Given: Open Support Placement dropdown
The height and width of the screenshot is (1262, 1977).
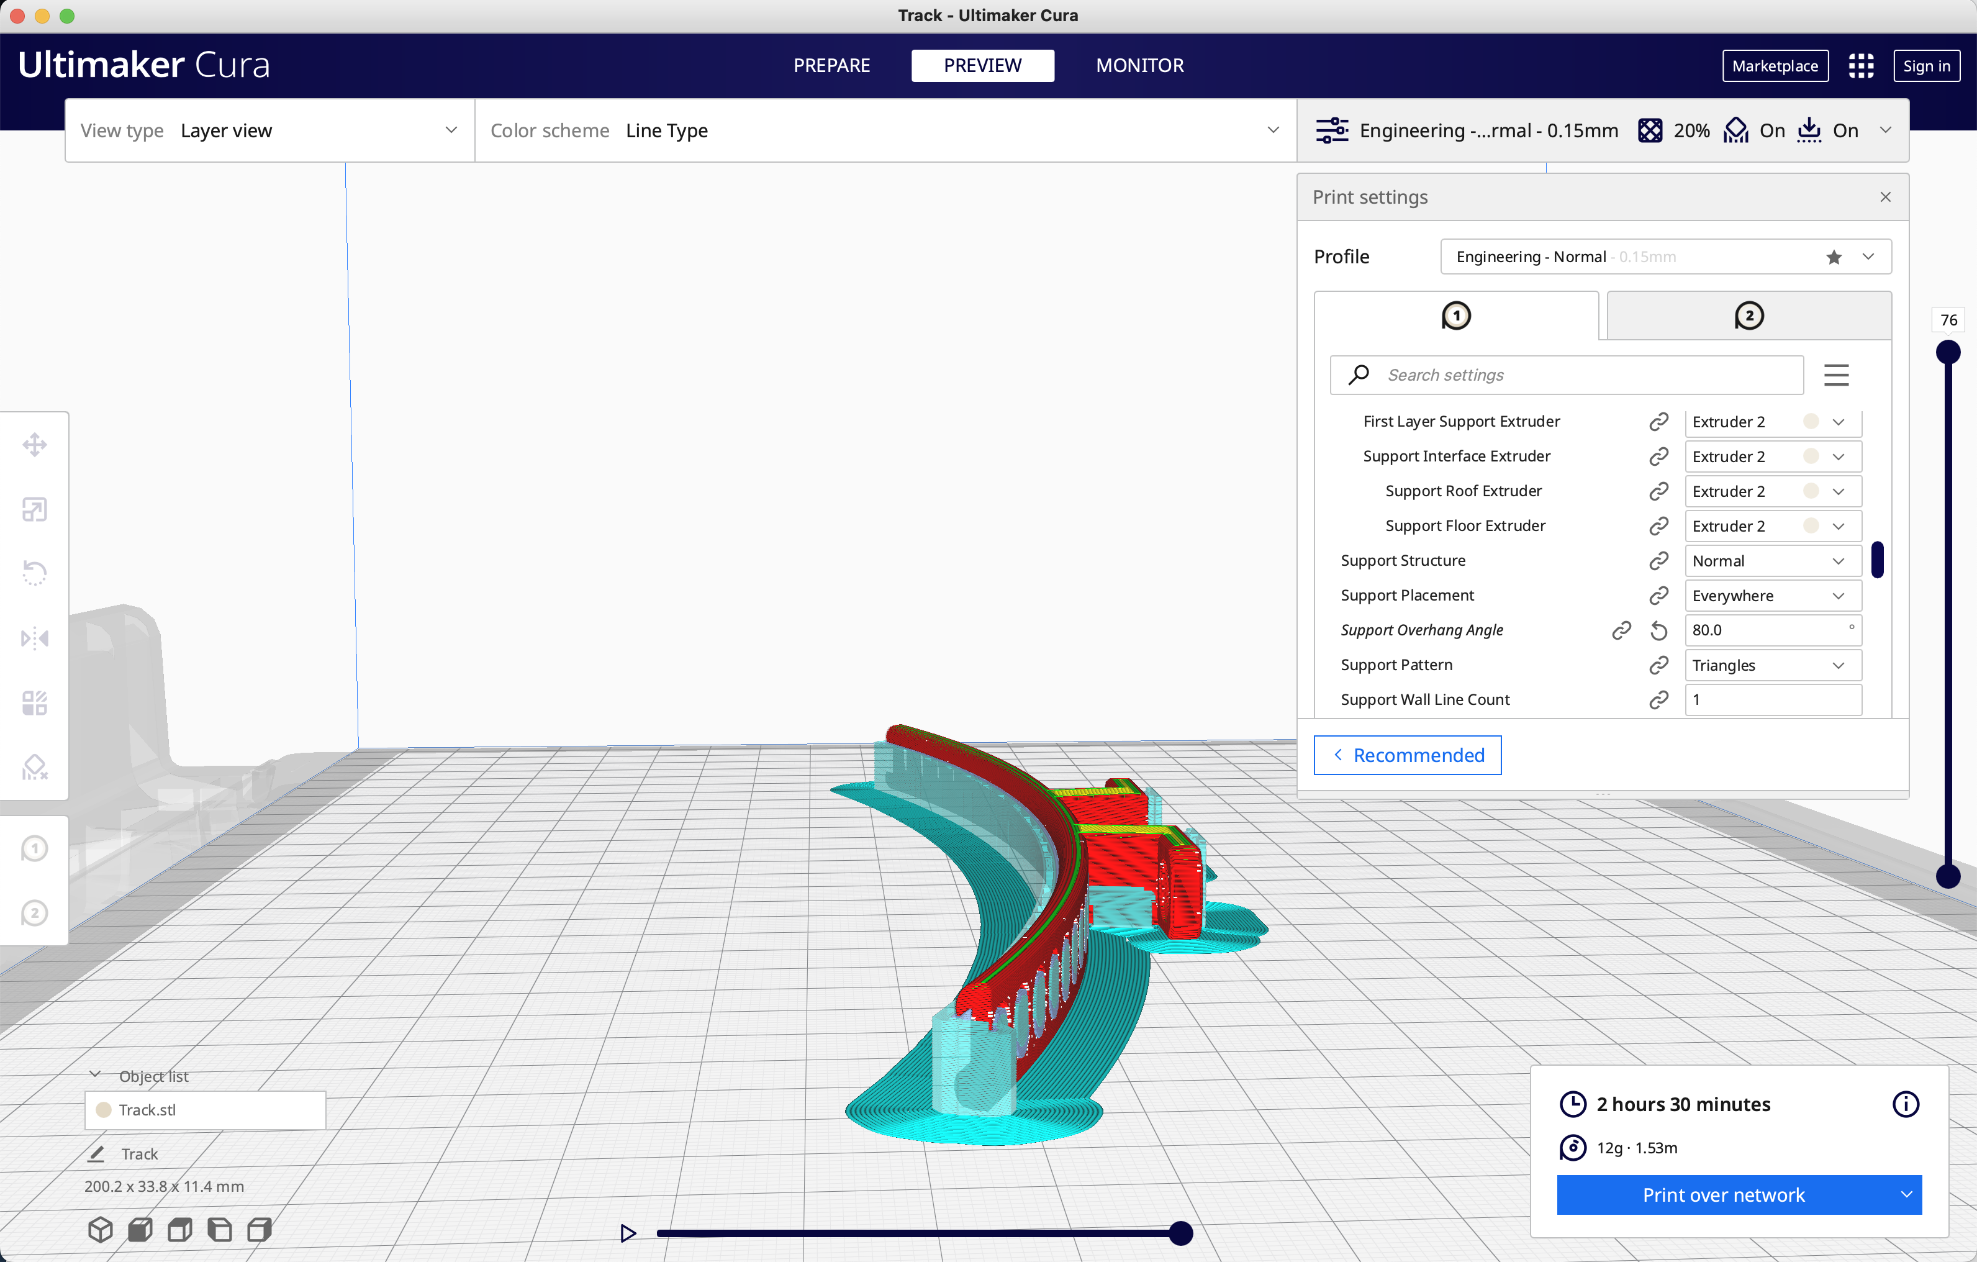Looking at the screenshot, I should 1773,595.
